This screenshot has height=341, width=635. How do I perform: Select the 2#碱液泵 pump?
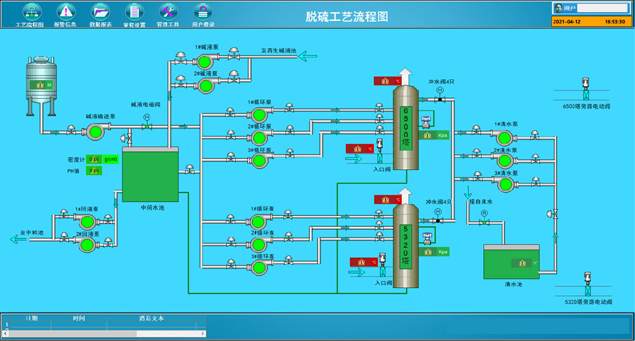(206, 86)
